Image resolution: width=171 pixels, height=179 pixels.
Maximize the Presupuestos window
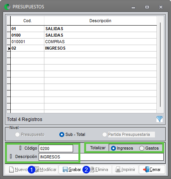tap(147, 7)
